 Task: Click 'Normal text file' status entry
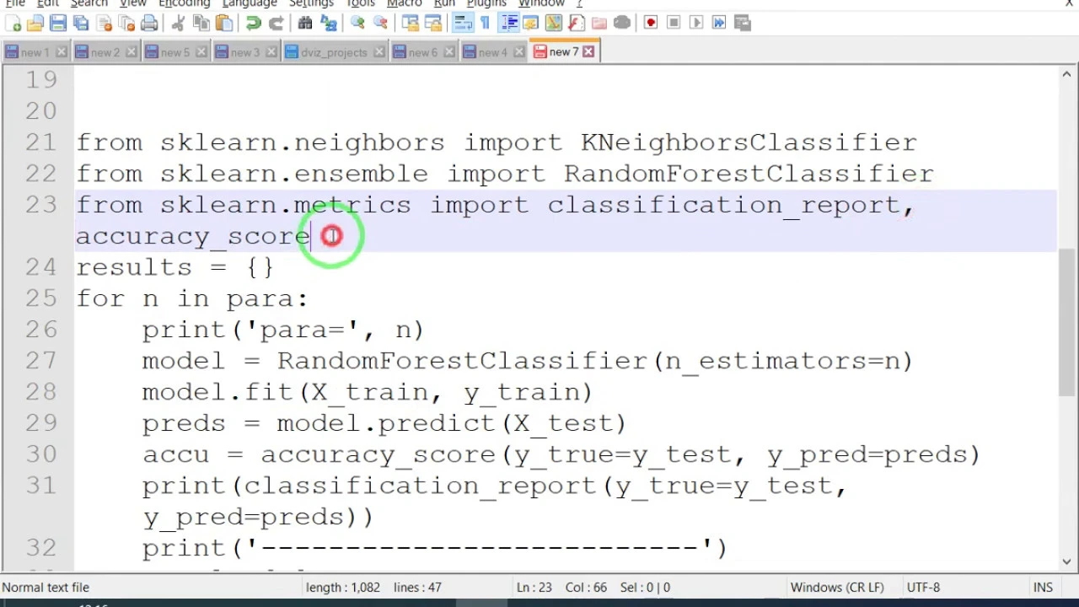coord(46,588)
